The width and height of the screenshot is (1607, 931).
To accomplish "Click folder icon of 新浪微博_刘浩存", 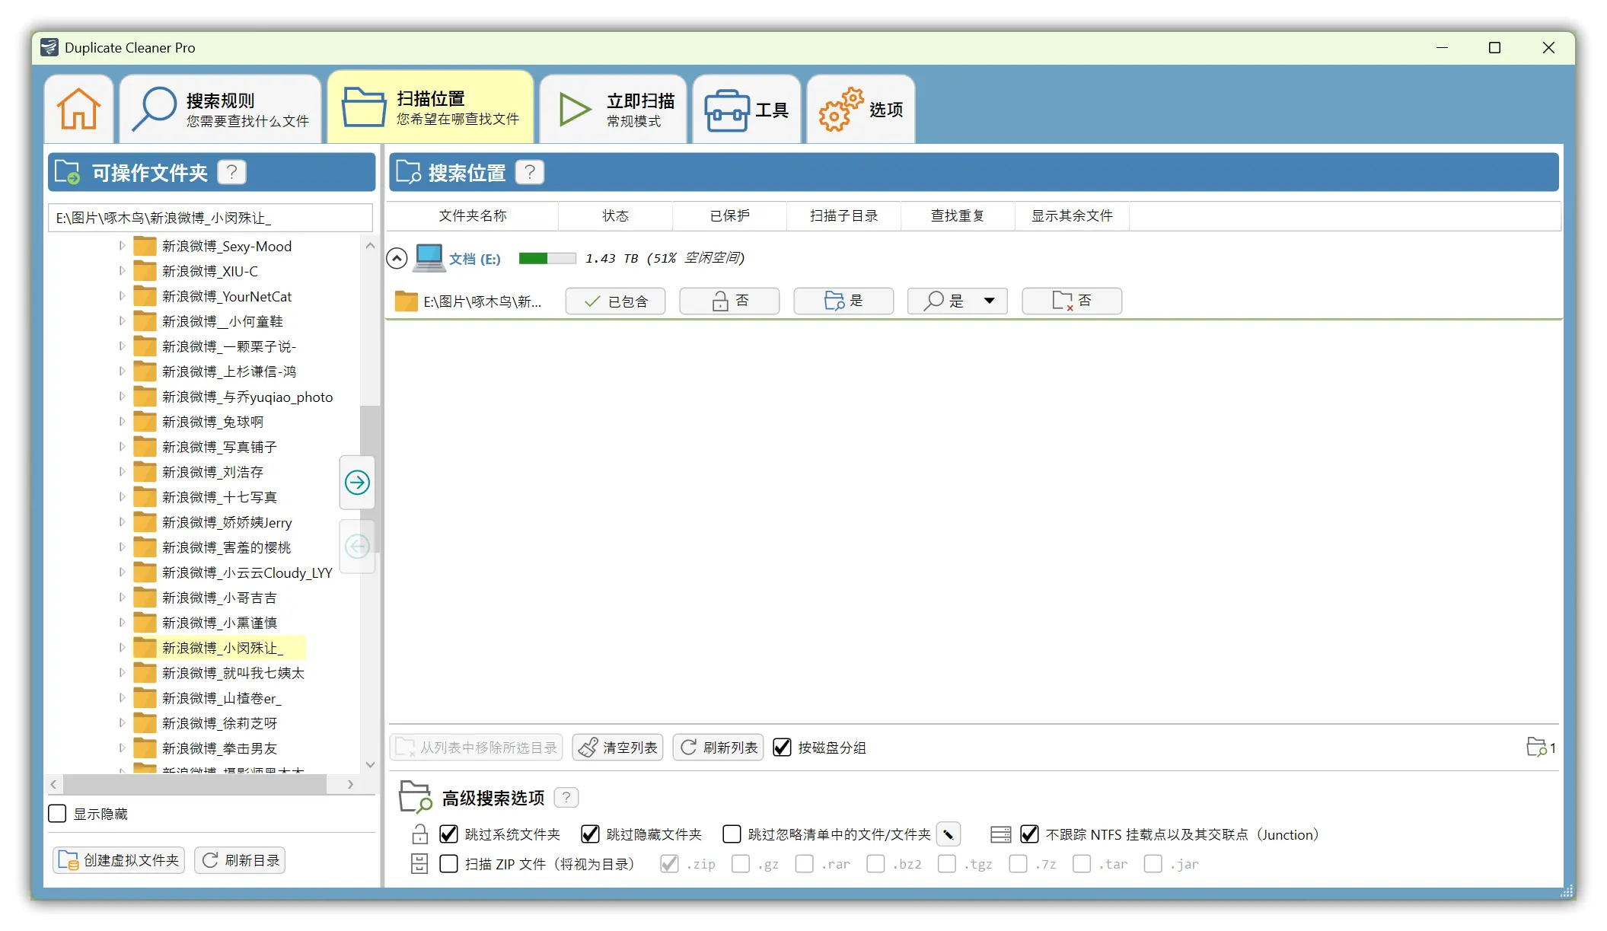I will click(145, 472).
